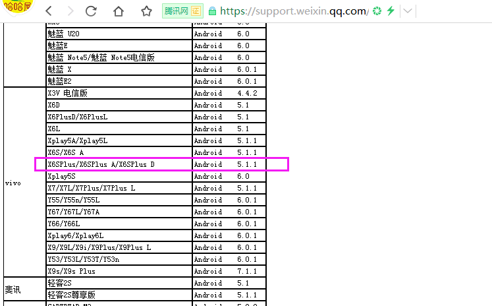The width and height of the screenshot is (492, 306).
Task: Click the 5.1.1 version in X6SPlus row
Action: (247, 164)
